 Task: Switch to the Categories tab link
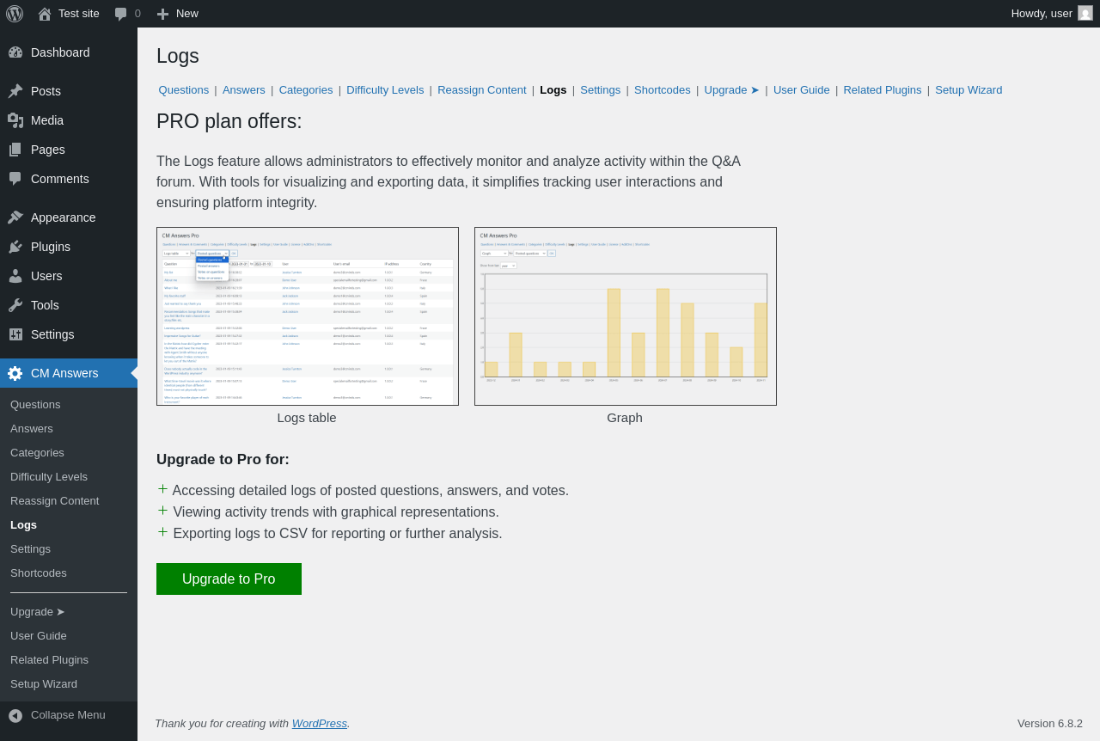click(306, 89)
